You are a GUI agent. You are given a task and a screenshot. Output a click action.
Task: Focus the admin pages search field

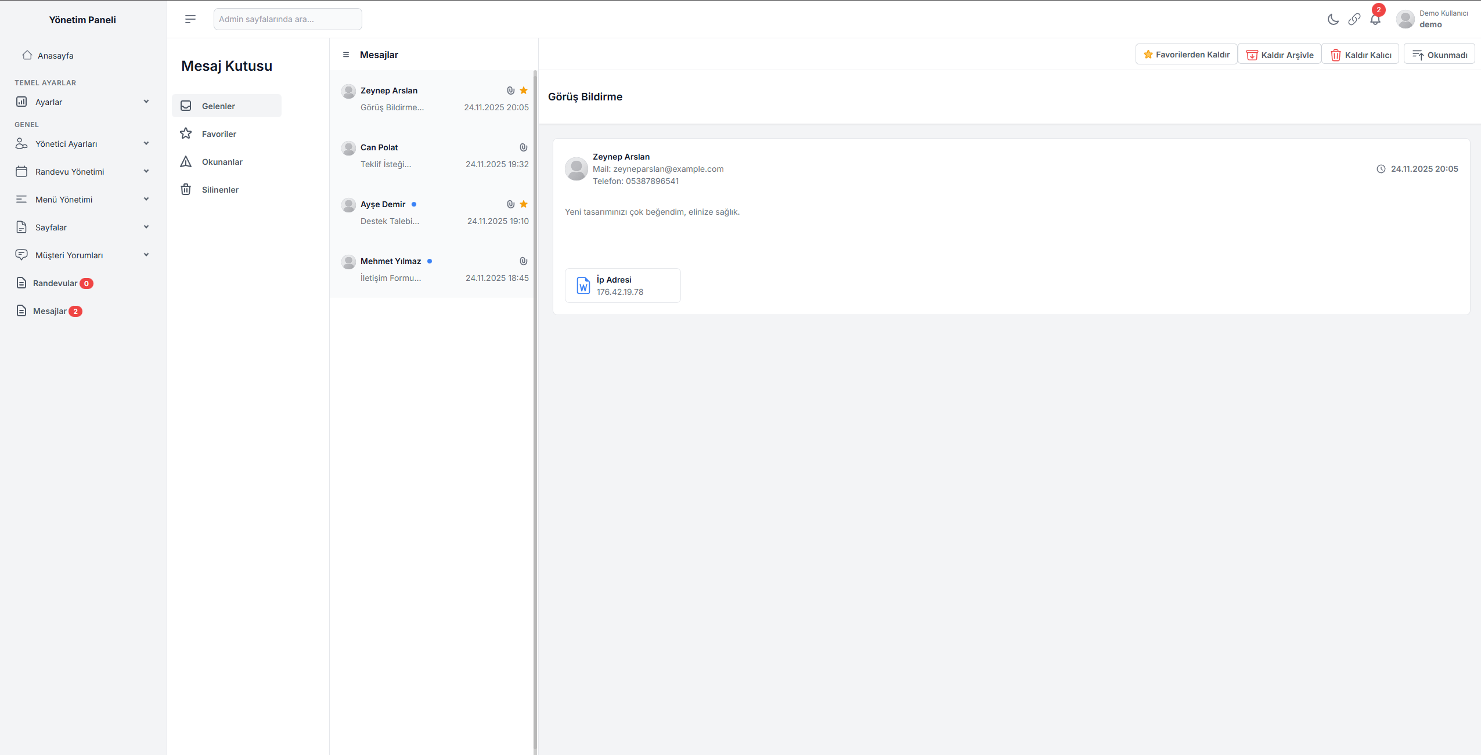click(287, 19)
